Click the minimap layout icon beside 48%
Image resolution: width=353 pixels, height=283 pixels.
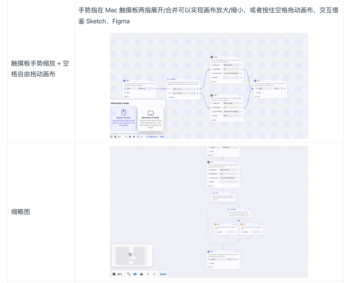click(x=114, y=274)
